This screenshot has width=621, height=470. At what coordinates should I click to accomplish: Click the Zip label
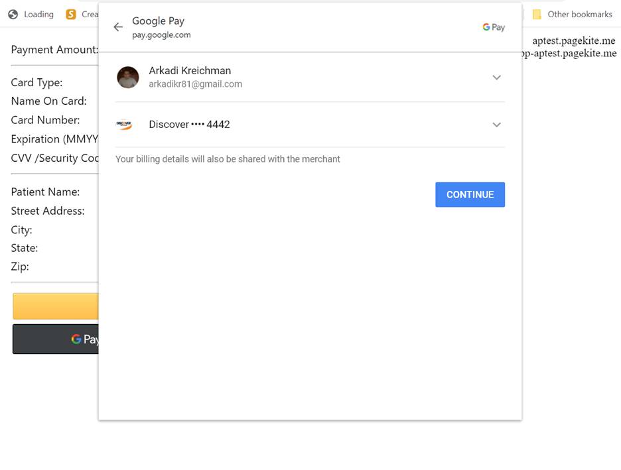point(20,266)
